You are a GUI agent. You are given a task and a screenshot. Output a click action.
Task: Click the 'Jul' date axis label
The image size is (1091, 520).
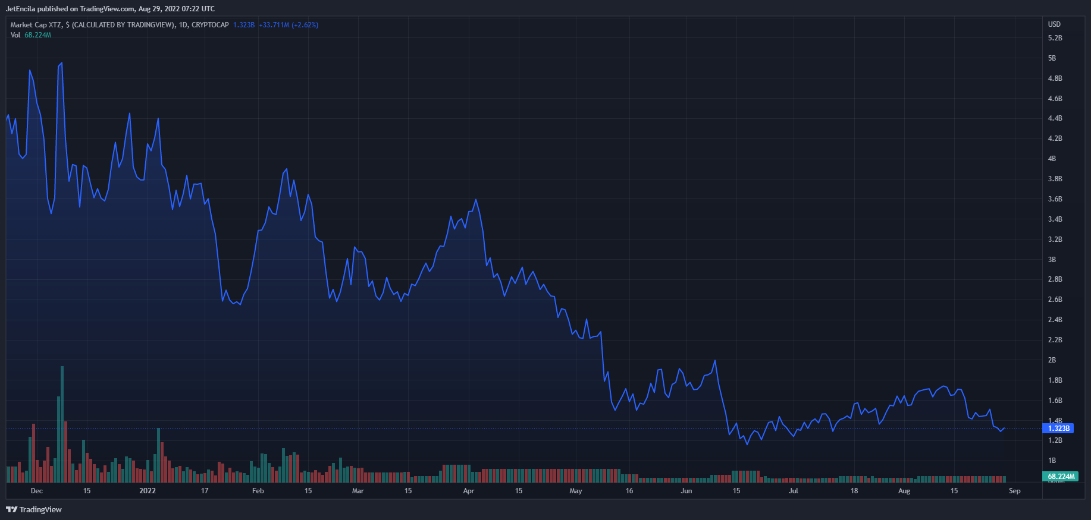click(x=794, y=491)
